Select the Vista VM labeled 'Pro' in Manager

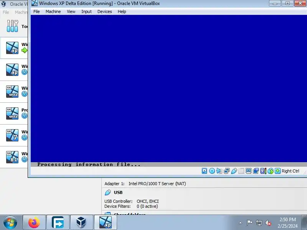click(14, 113)
